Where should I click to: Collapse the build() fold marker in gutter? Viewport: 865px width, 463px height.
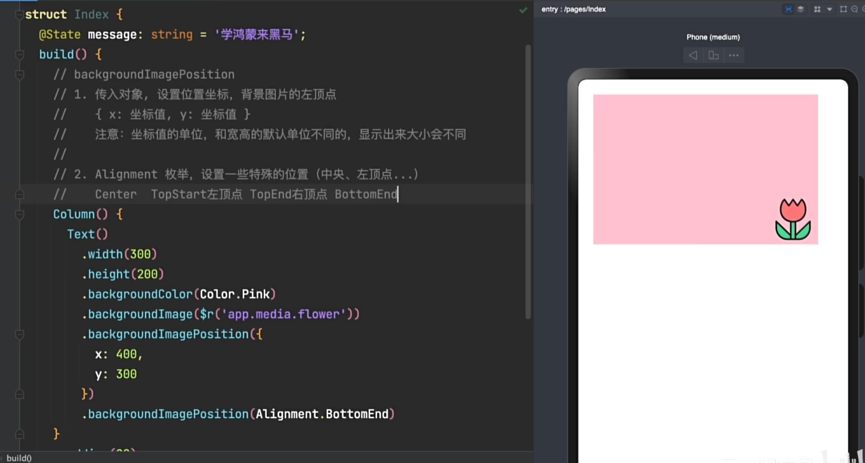[x=20, y=55]
